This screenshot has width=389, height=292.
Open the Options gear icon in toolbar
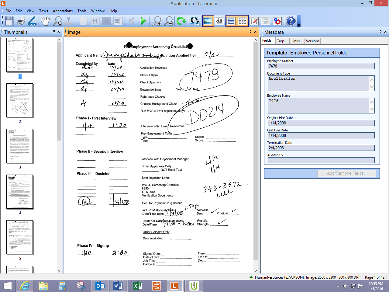277,21
